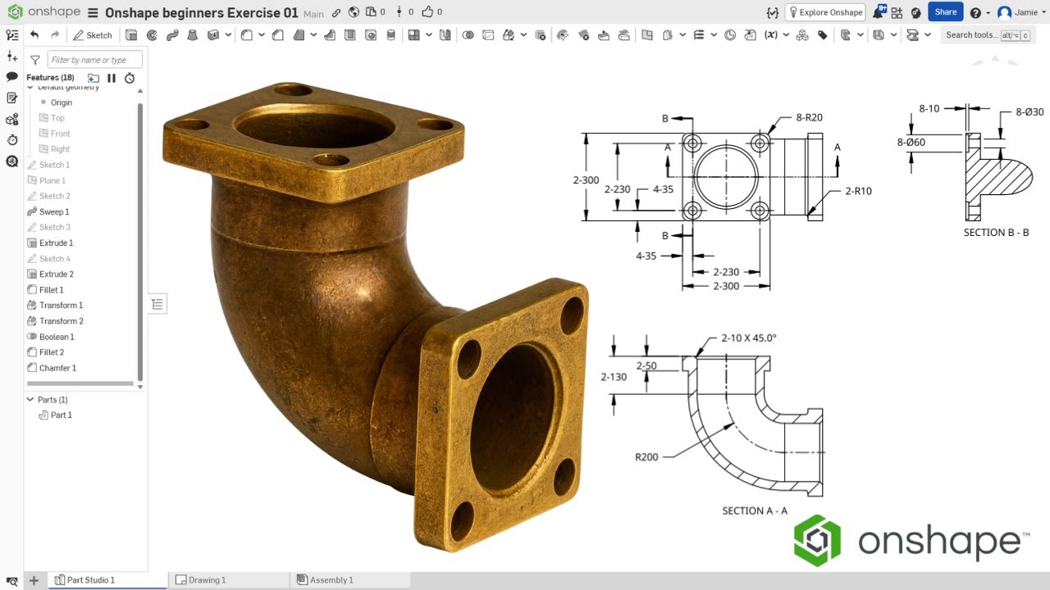1050x590 pixels.
Task: Open the notifications bell
Action: pos(879,11)
